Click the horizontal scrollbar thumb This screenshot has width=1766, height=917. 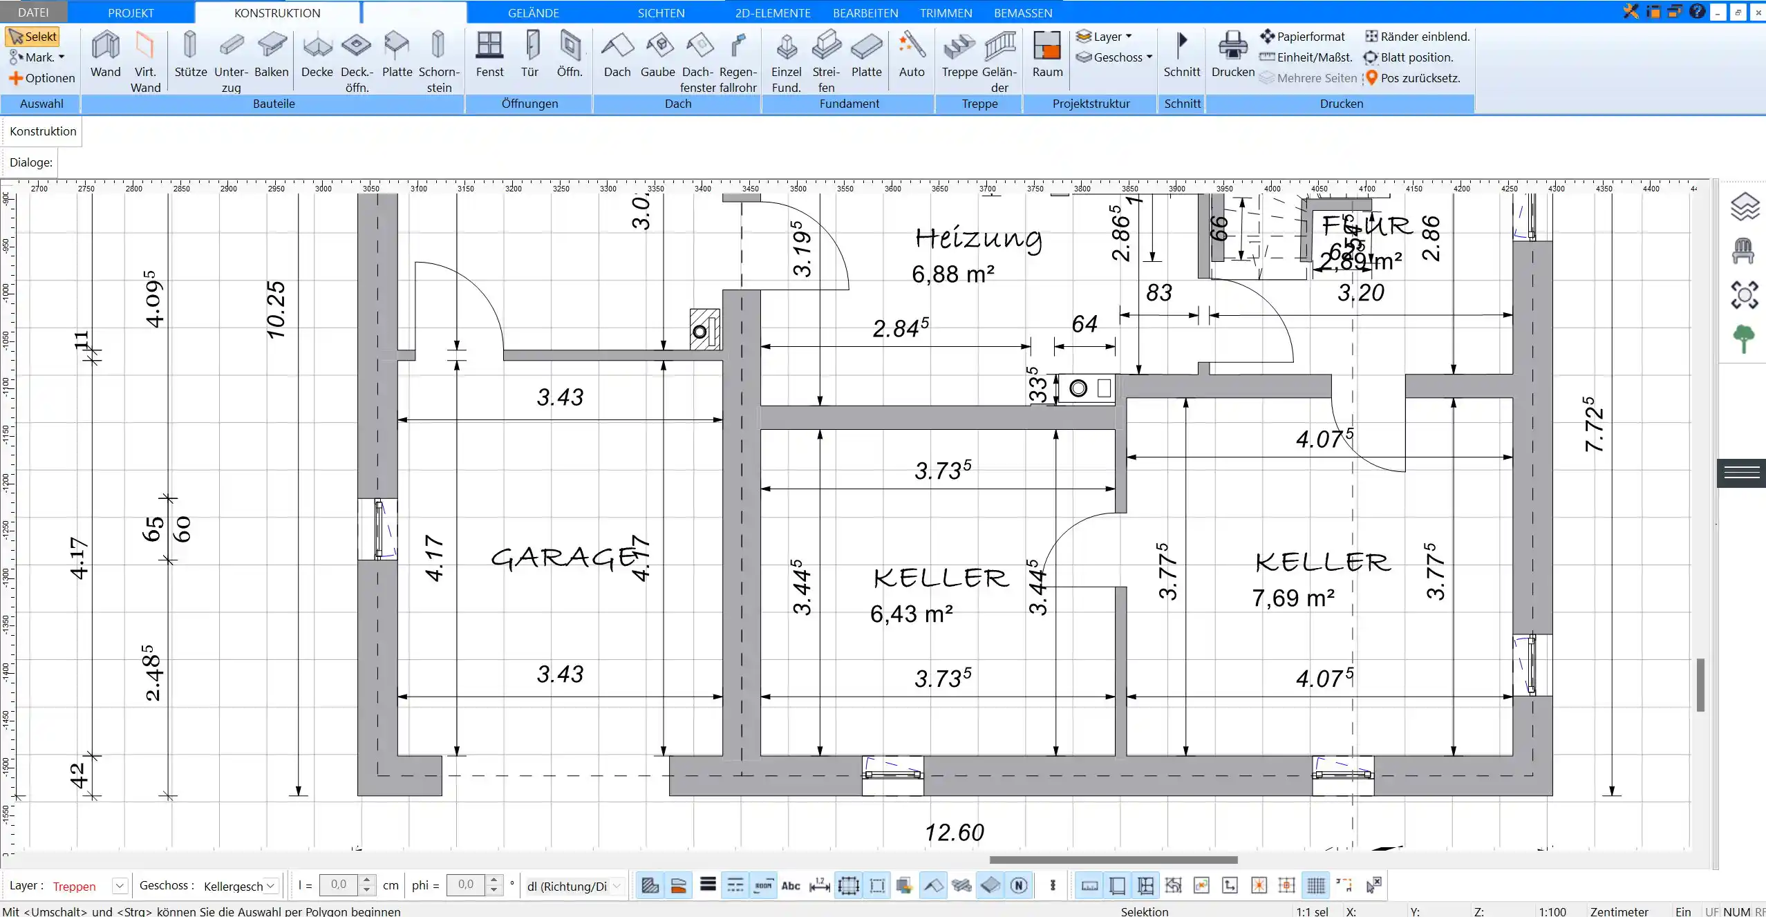(1113, 860)
